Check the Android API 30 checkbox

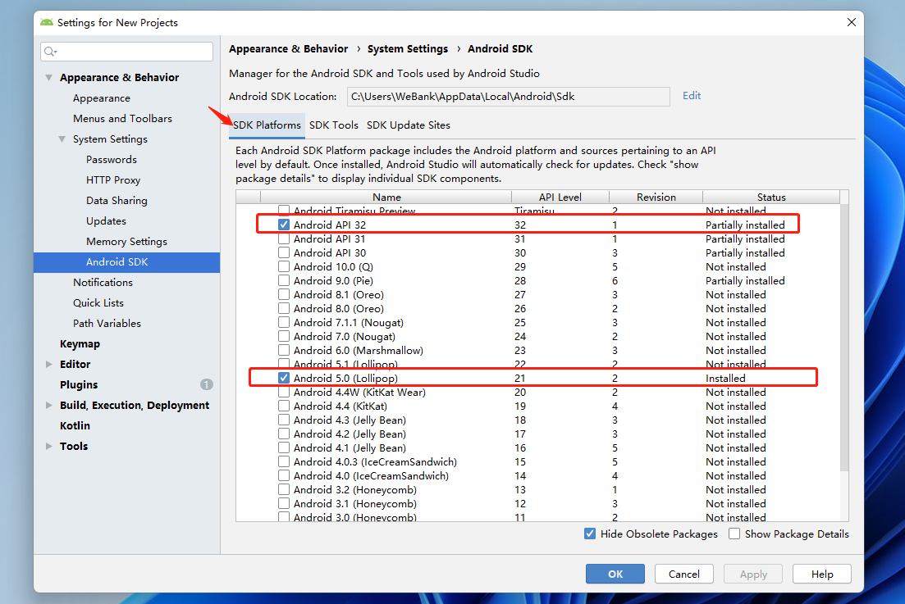pos(283,252)
